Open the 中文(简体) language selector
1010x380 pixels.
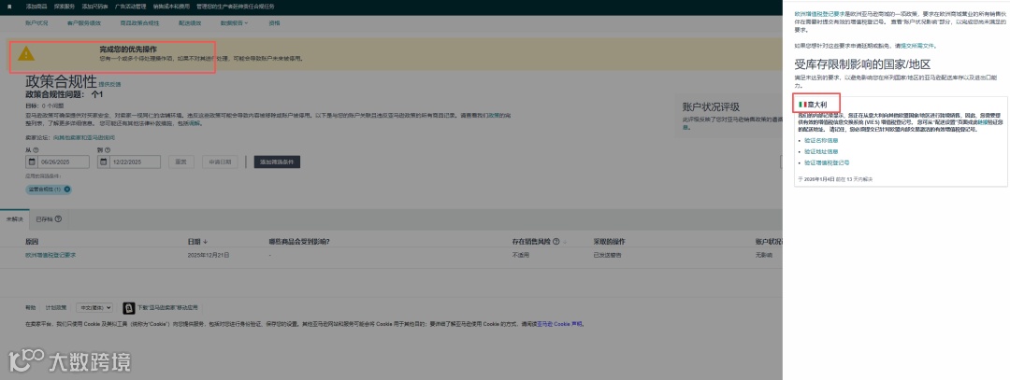(x=94, y=308)
